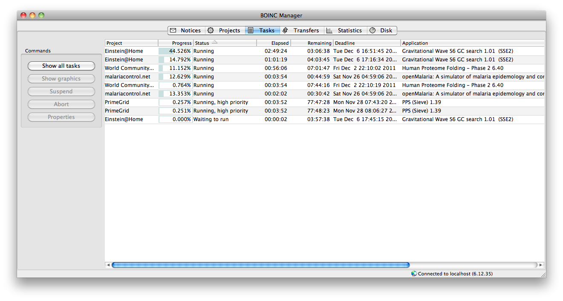Click the Properties button
Screen dimensions: 563x301
(61, 117)
